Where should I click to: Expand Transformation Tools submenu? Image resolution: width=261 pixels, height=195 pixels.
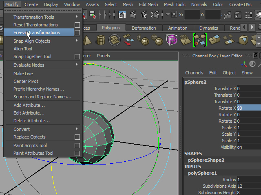(x=77, y=17)
